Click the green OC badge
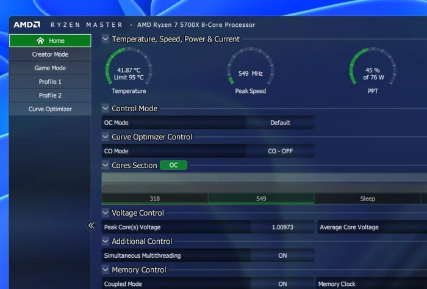This screenshot has width=427, height=289. click(173, 165)
